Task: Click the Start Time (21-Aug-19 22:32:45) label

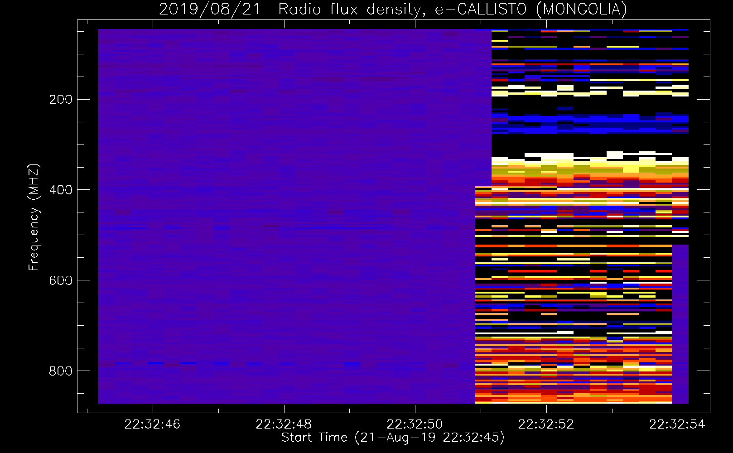Action: [x=393, y=438]
